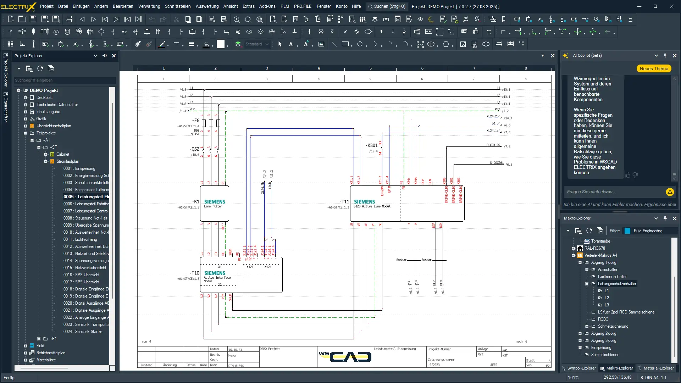Click the white fill color swatch
The width and height of the screenshot is (681, 383).
221,44
